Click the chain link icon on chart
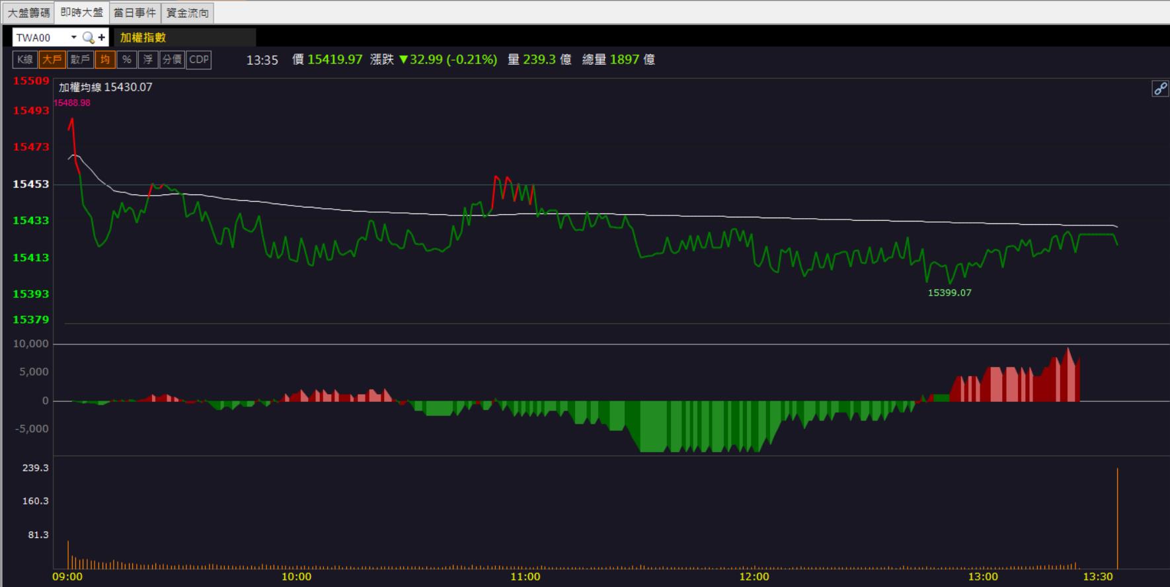The image size is (1170, 587). [x=1160, y=89]
